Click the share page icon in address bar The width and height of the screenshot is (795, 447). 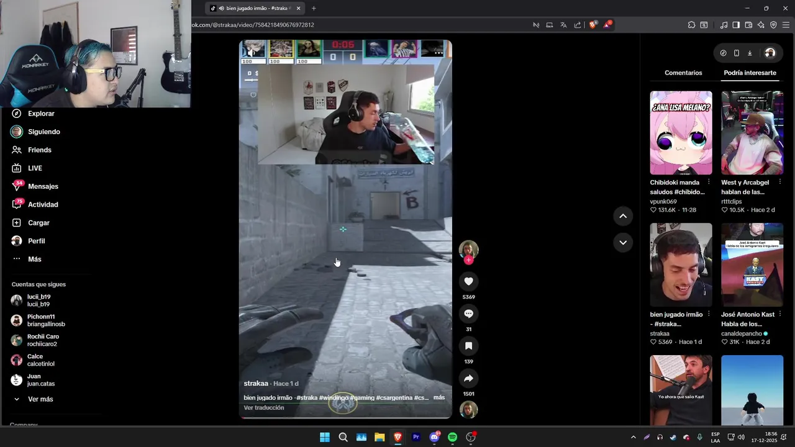pyautogui.click(x=578, y=25)
